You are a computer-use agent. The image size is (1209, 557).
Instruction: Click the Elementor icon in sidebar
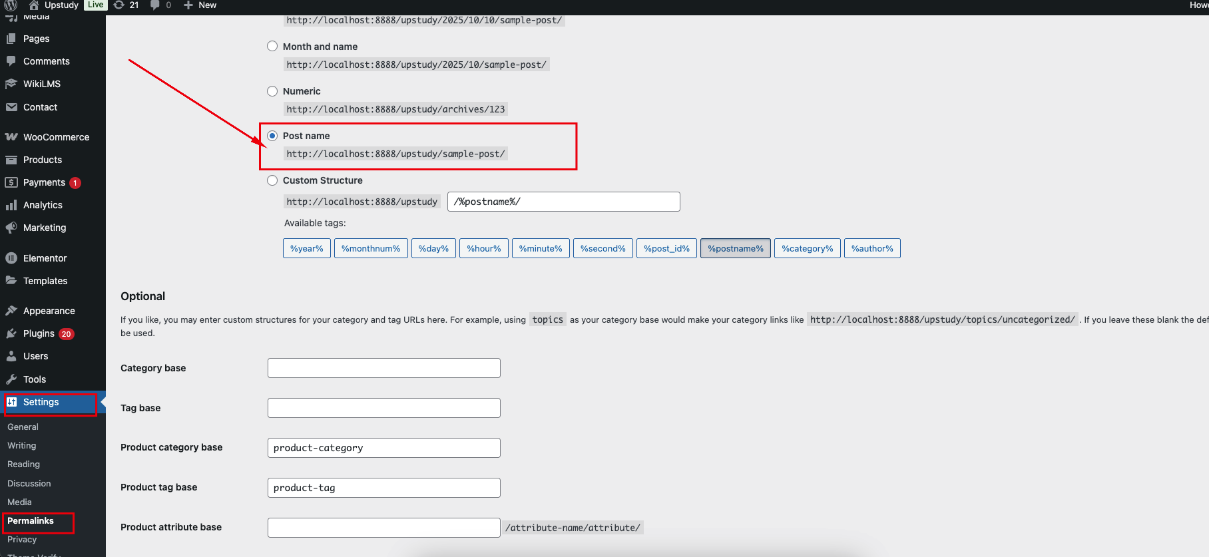pyautogui.click(x=11, y=258)
